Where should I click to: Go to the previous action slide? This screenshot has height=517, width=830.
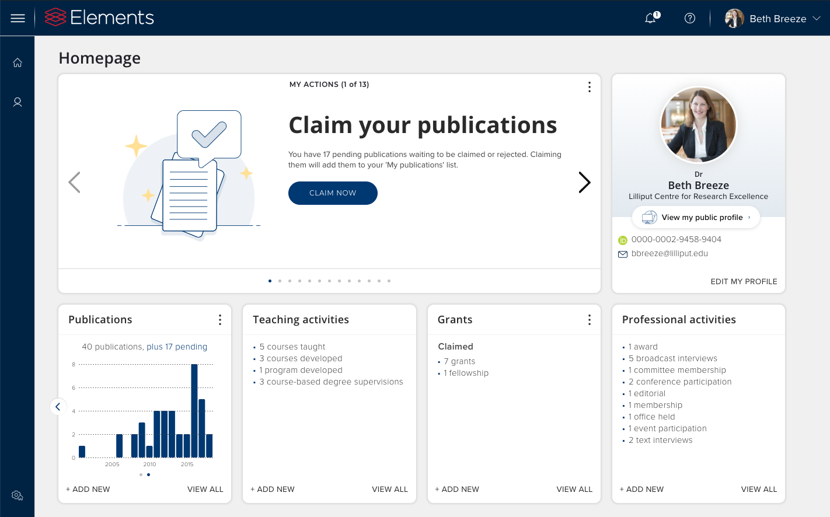74,183
